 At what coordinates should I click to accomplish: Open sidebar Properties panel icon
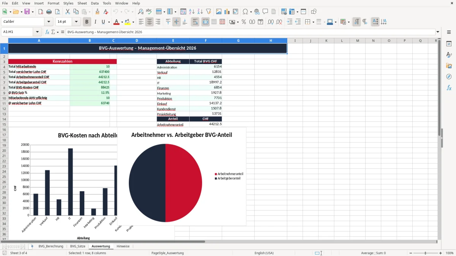[x=449, y=44]
